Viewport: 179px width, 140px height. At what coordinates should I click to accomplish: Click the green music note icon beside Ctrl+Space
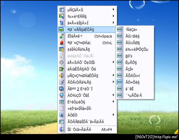click(61, 36)
